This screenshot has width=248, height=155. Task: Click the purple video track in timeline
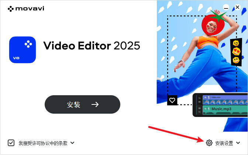click(x=225, y=100)
